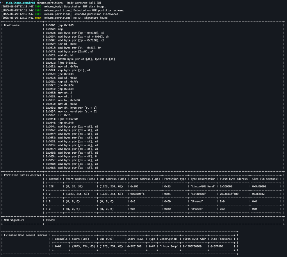
Task: Click the warning text 'No GPT signature found'
Action: point(91,18)
